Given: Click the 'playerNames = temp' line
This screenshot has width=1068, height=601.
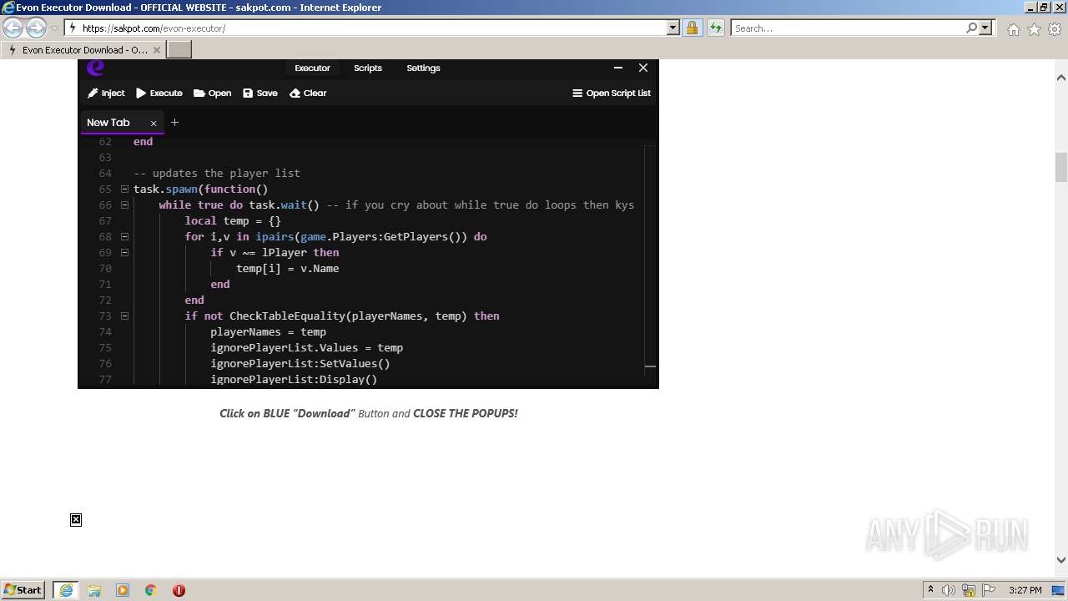Looking at the screenshot, I should pyautogui.click(x=268, y=331).
